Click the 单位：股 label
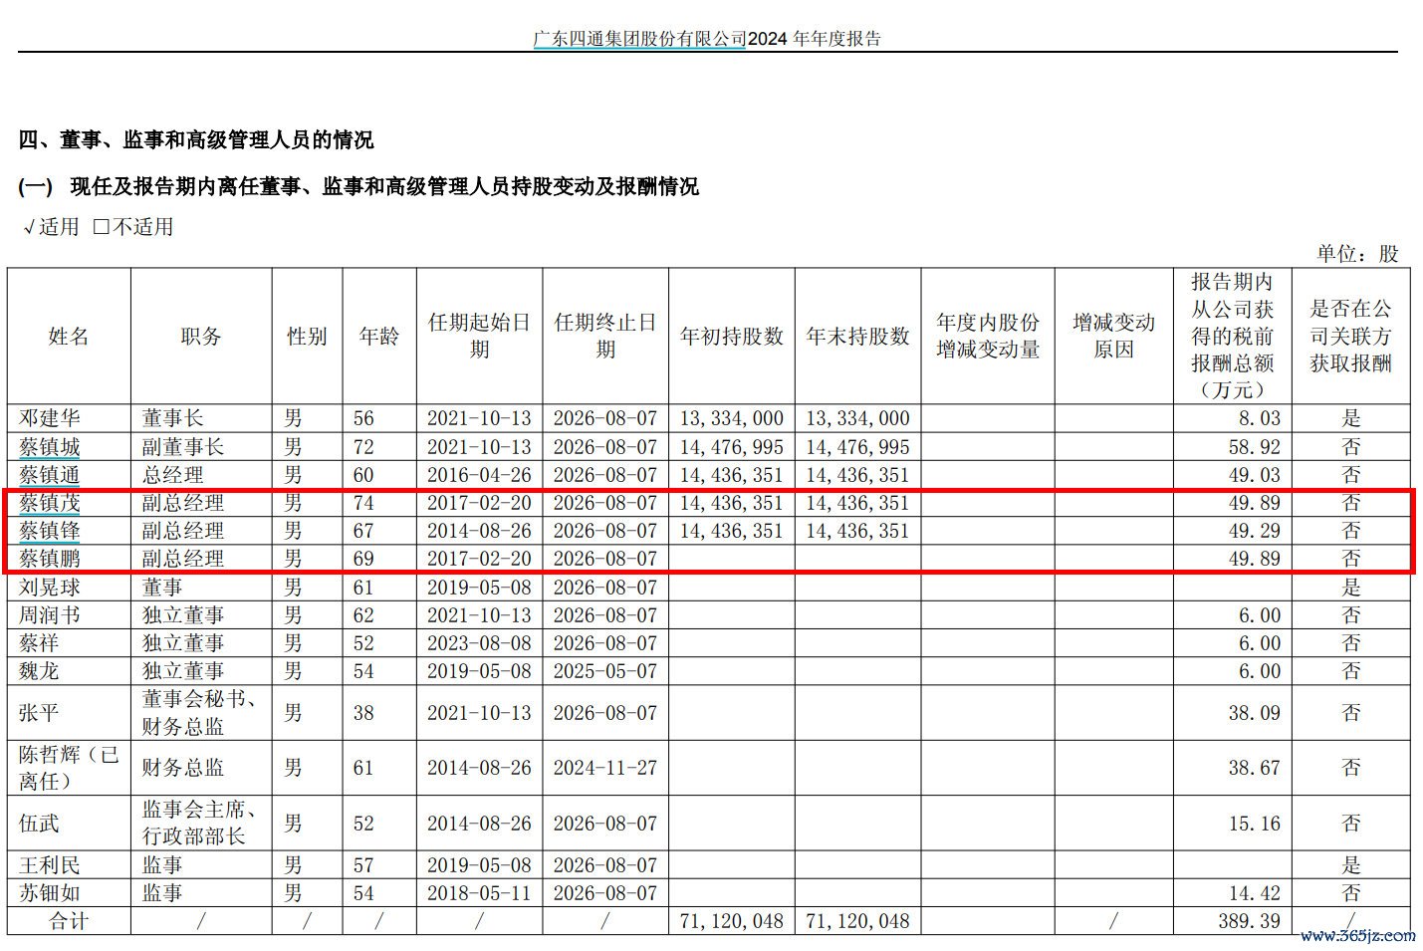Viewport: 1423px width, 951px height. coord(1357,254)
